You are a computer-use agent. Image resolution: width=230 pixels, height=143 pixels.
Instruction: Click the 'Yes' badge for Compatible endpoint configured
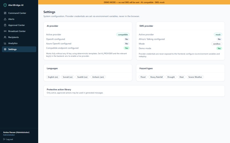coord(126,48)
